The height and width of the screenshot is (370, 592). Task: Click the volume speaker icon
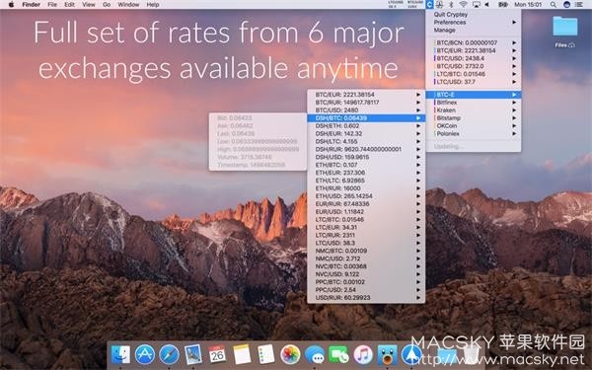tap(487, 5)
